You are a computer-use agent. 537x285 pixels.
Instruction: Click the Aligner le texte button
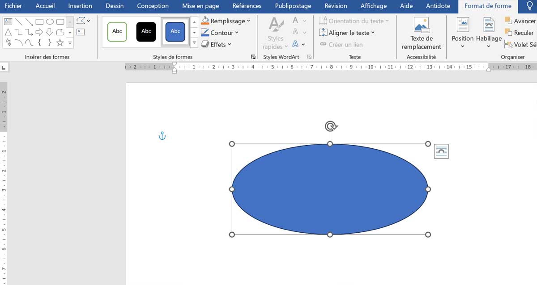pyautogui.click(x=347, y=32)
